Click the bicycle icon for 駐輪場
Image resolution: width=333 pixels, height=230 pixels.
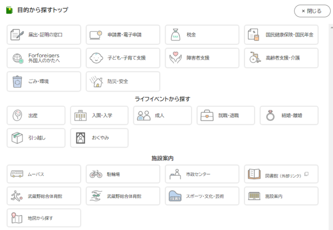coord(96,174)
